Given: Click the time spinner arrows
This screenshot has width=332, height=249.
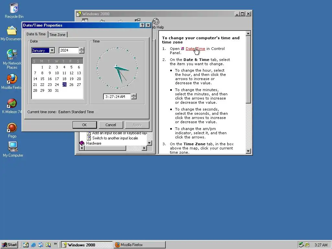Looking at the screenshot, I should point(134,97).
